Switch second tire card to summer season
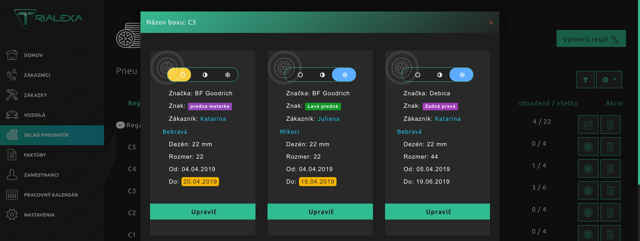640x241 pixels. pyautogui.click(x=300, y=75)
